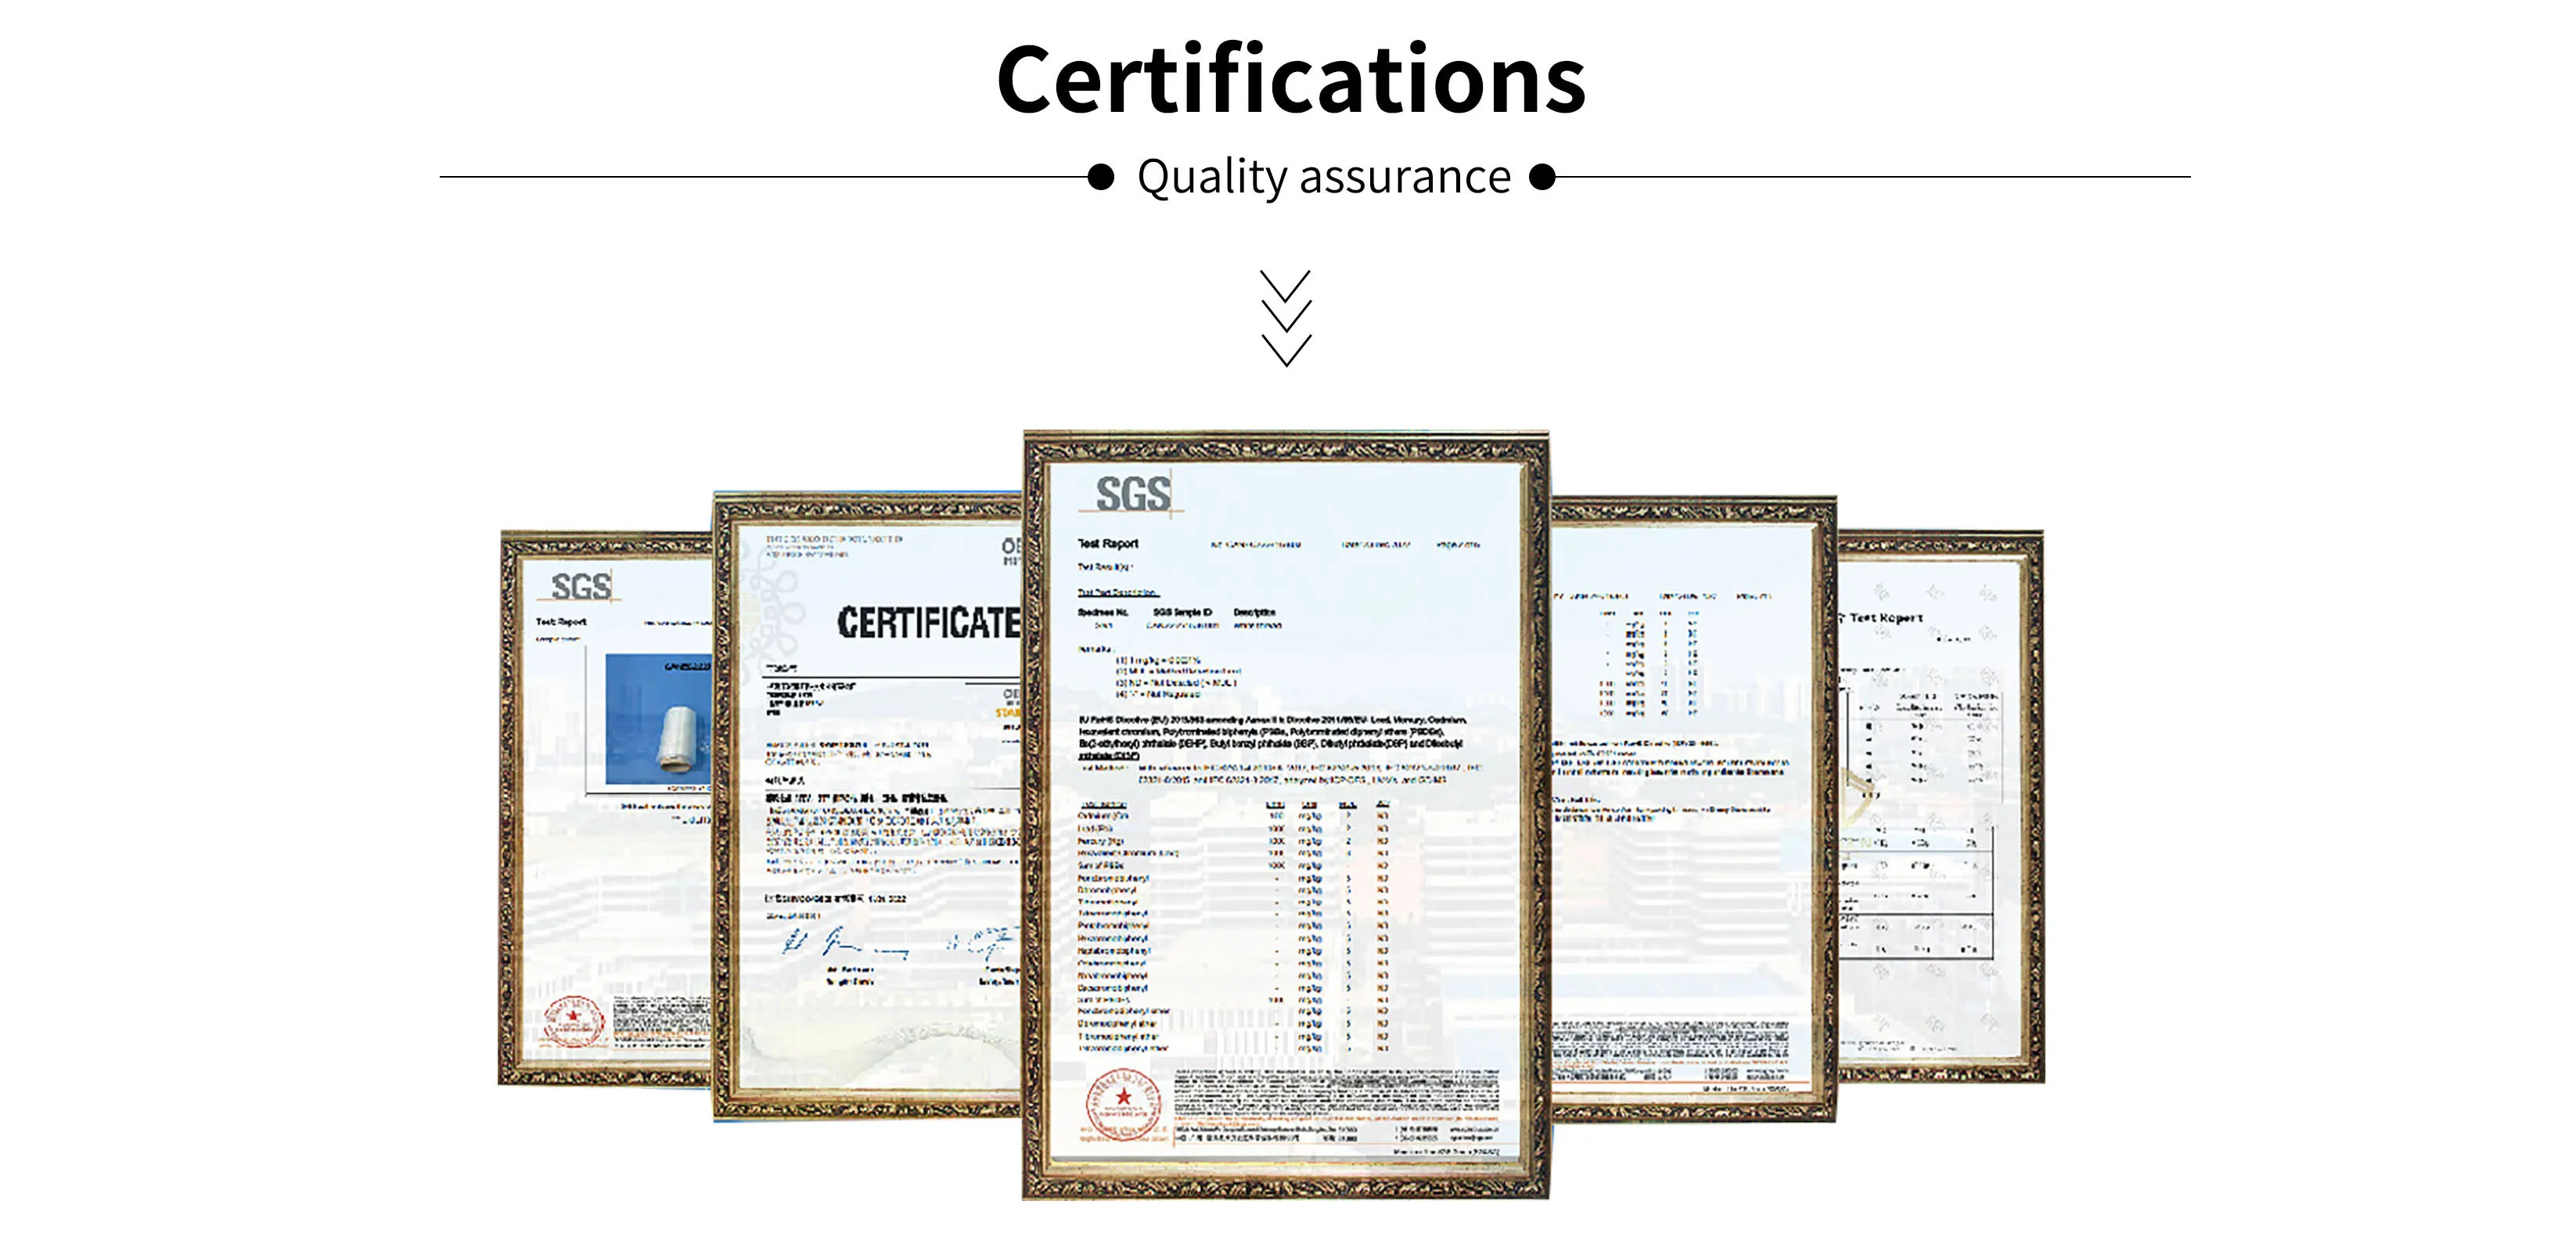The height and width of the screenshot is (1255, 2576).
Task: Click bullet dot right of Quality assurance
Action: pos(1543,177)
